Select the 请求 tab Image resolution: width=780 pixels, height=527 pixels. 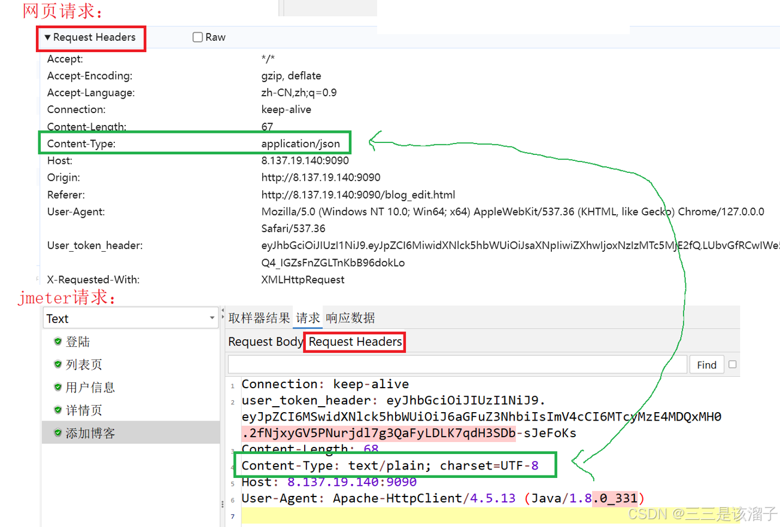click(x=308, y=318)
